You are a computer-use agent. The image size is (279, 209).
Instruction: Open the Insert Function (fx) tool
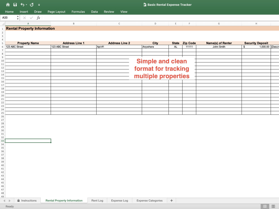pyautogui.click(x=38, y=17)
